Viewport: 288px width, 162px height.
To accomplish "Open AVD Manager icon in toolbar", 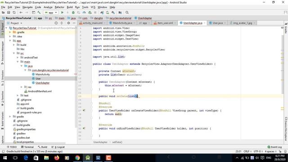I will click(x=108, y=13).
